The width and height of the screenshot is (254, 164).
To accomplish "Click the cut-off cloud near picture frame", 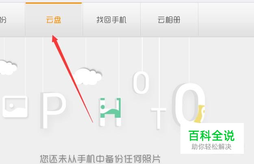I will pos(8,67).
